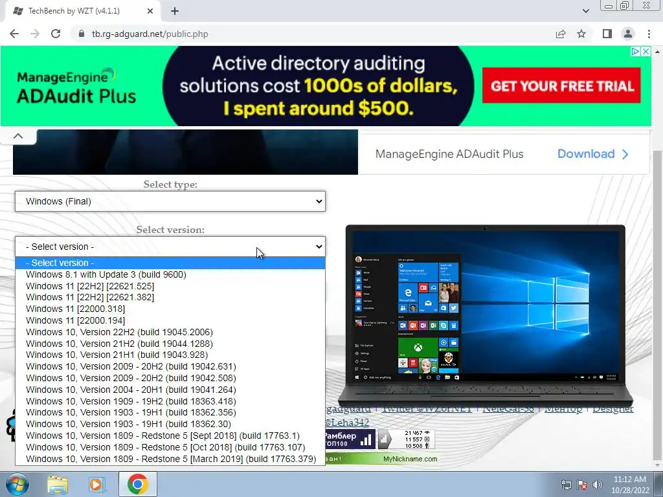Open the Chrome profile menu
Viewport: 663px width, 497px height.
[628, 34]
